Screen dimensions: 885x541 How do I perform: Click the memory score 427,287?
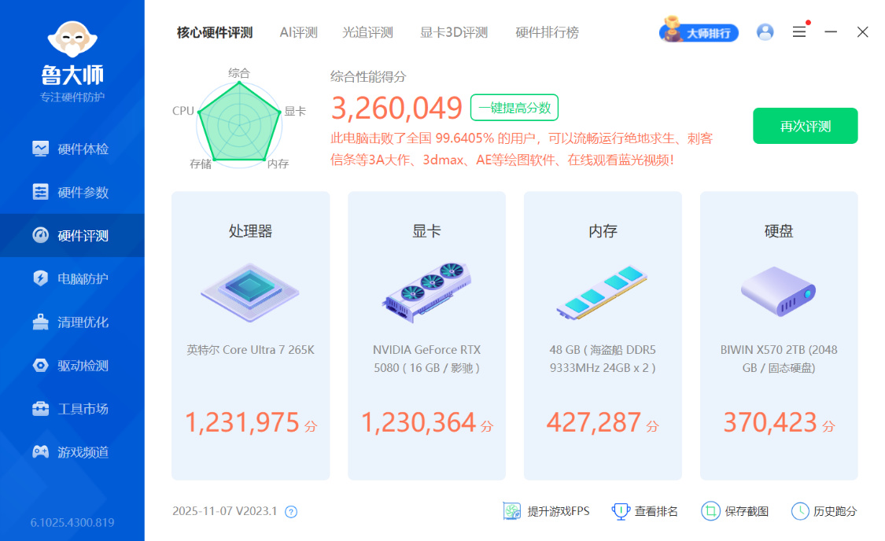click(x=594, y=422)
